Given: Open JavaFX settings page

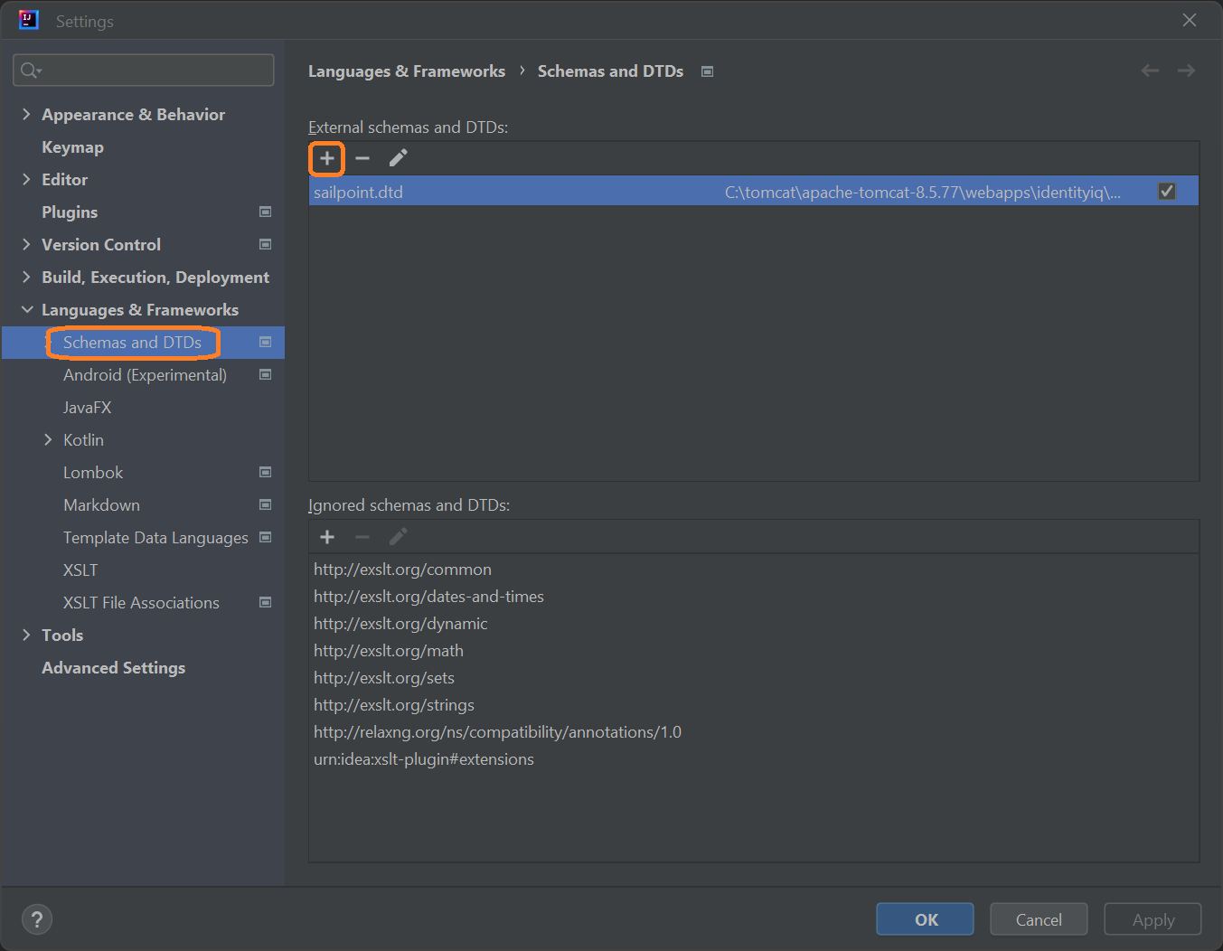Looking at the screenshot, I should pos(88,408).
